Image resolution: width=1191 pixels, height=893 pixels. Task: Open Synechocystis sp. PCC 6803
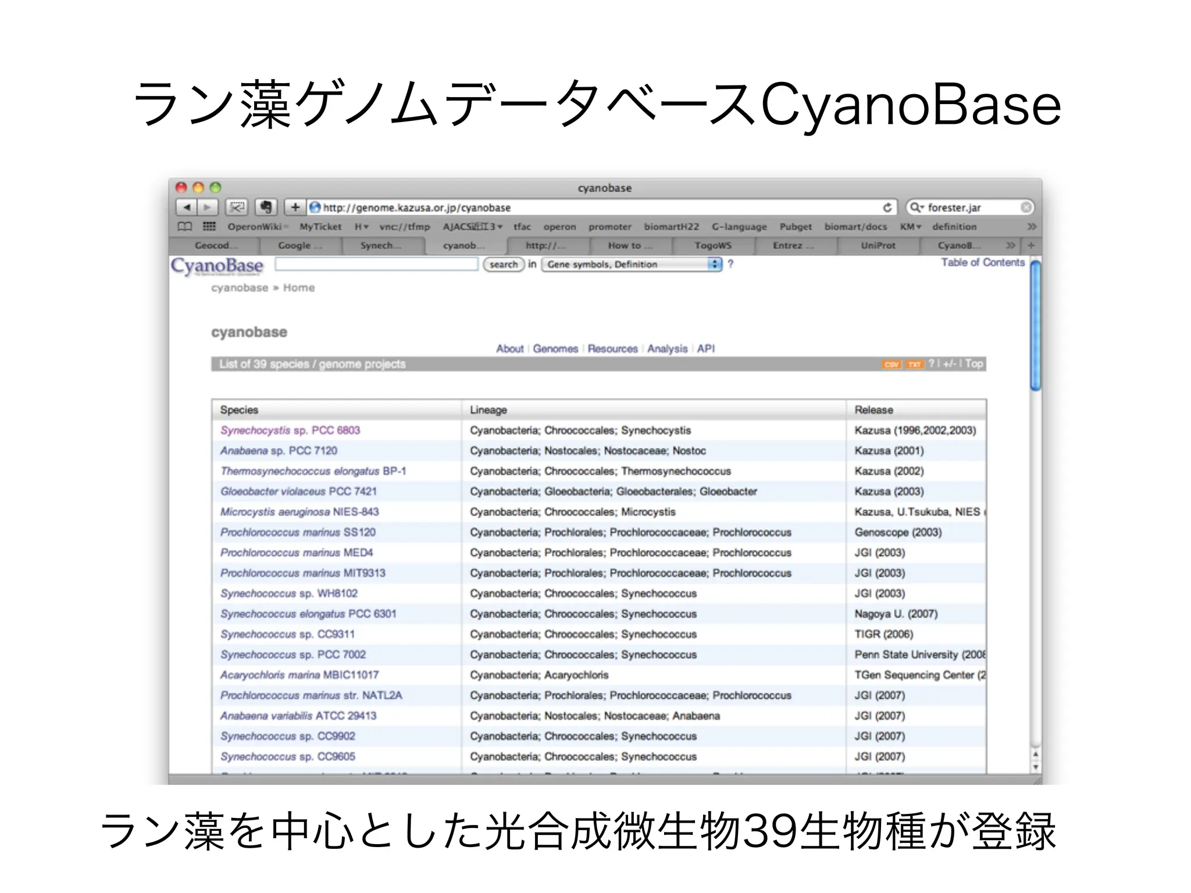(x=290, y=431)
